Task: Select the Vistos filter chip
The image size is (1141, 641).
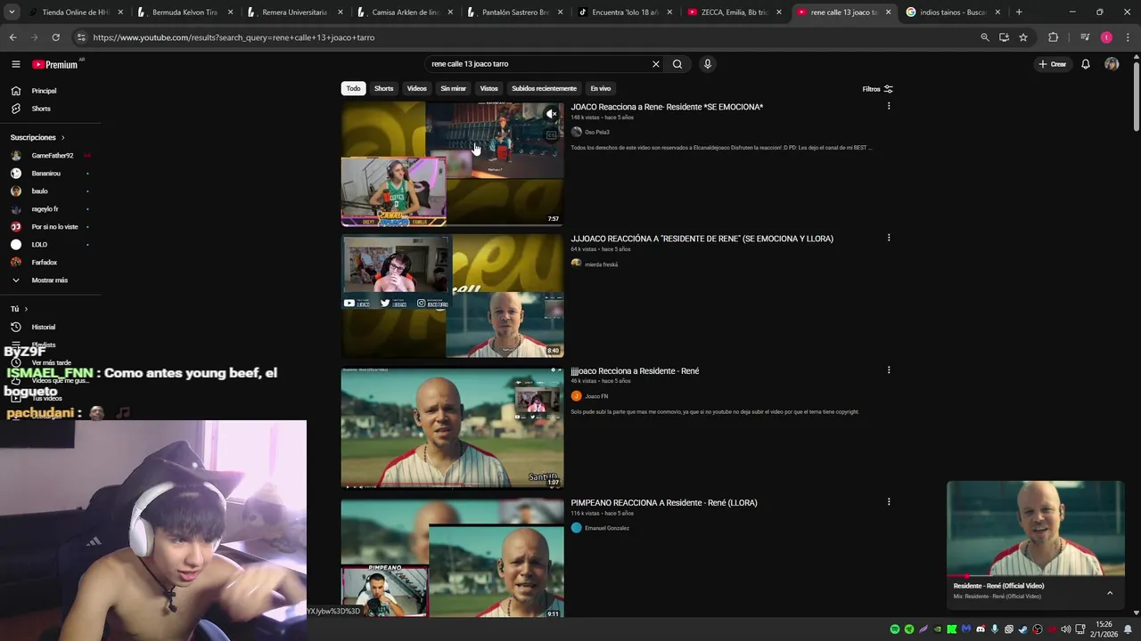Action: tap(489, 88)
